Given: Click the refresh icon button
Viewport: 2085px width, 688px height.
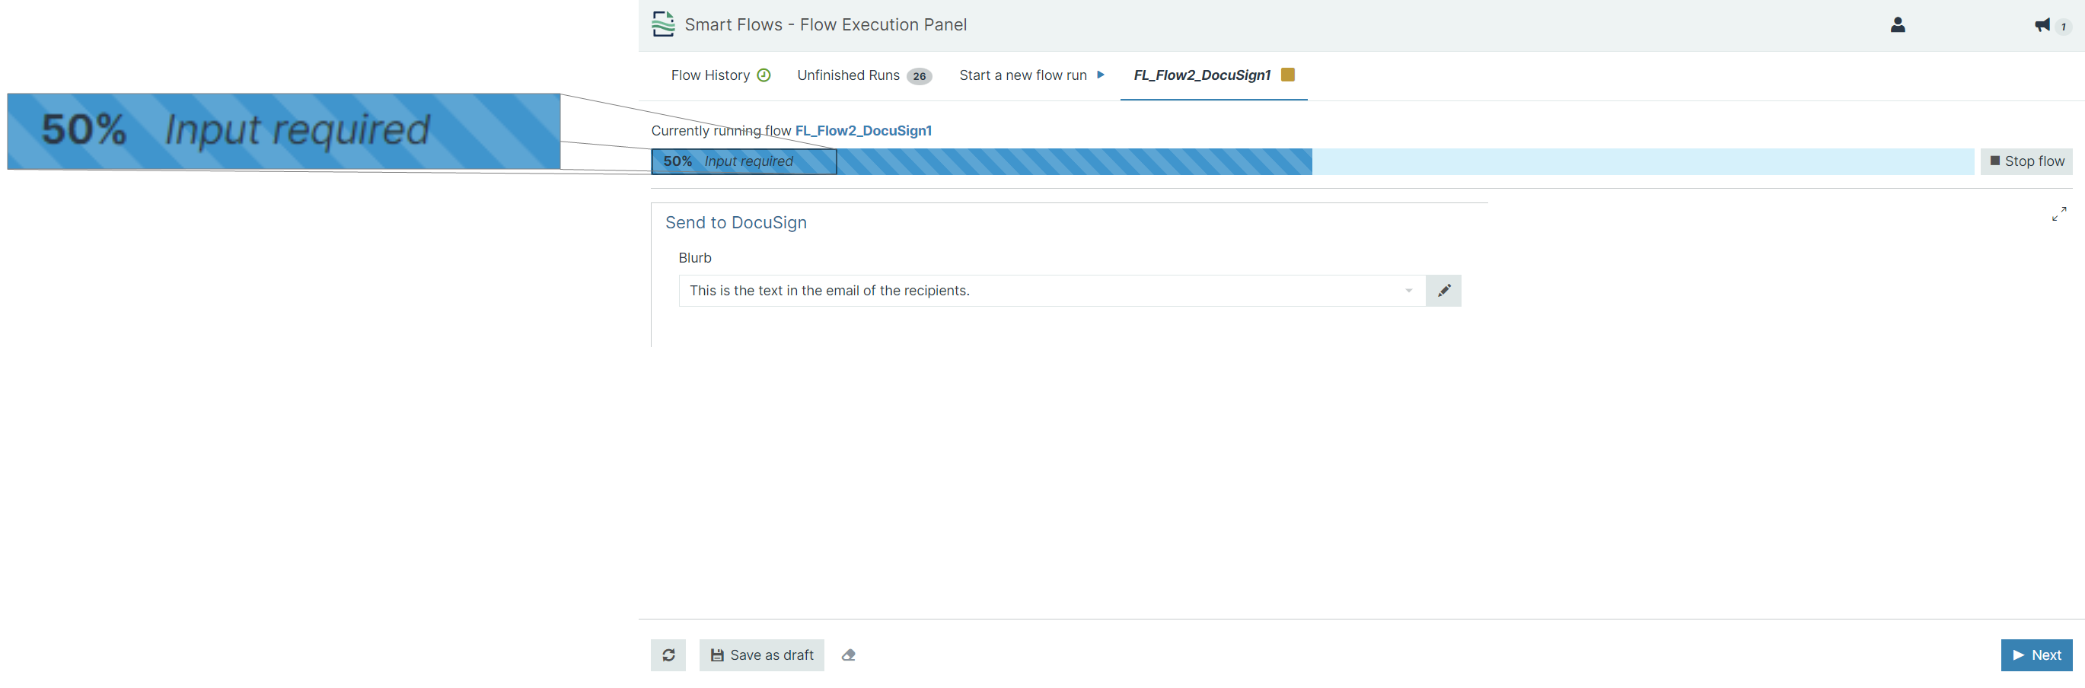Looking at the screenshot, I should [x=668, y=655].
